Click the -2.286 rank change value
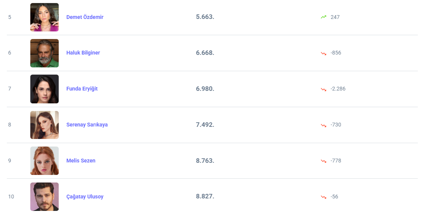425x220 pixels. point(338,89)
